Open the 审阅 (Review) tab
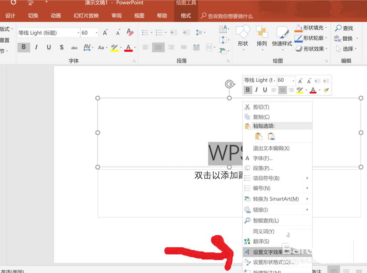The width and height of the screenshot is (367, 273). pos(116,16)
